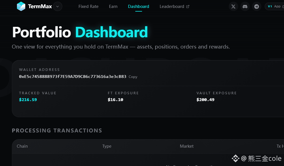Click the TermMax cube logo icon
284x166 pixels.
click(21, 6)
